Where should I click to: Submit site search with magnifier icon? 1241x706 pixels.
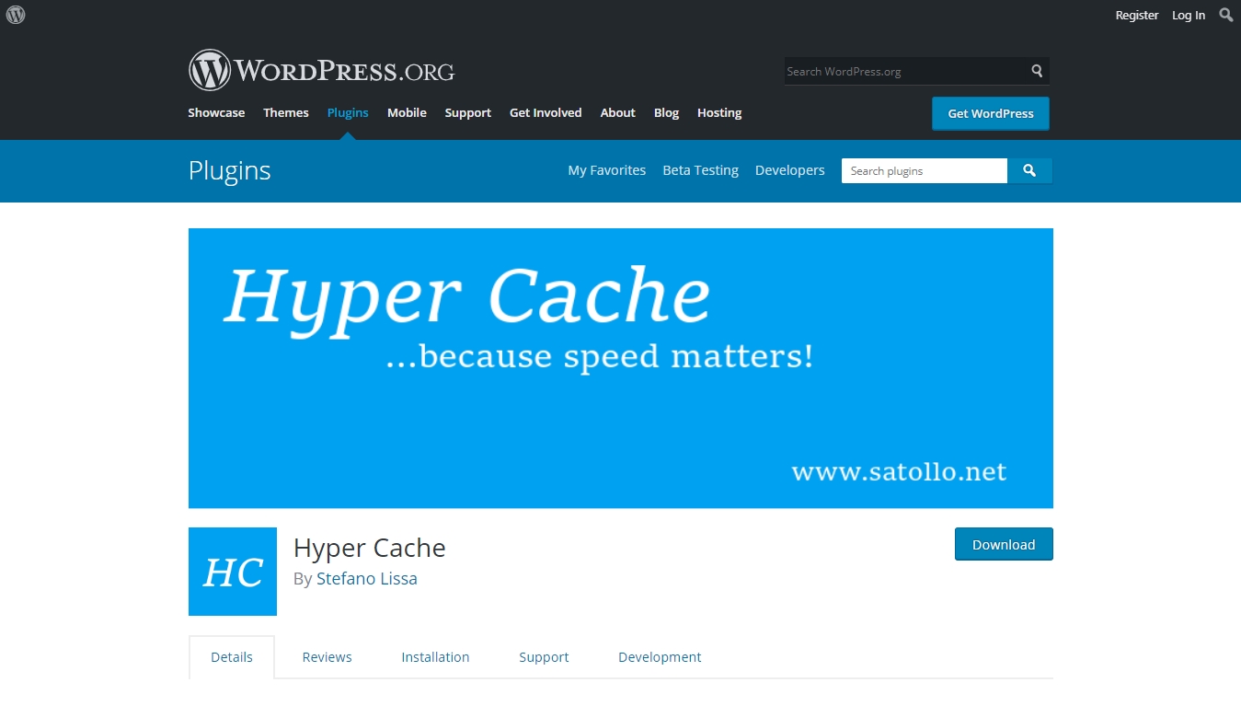(1037, 71)
